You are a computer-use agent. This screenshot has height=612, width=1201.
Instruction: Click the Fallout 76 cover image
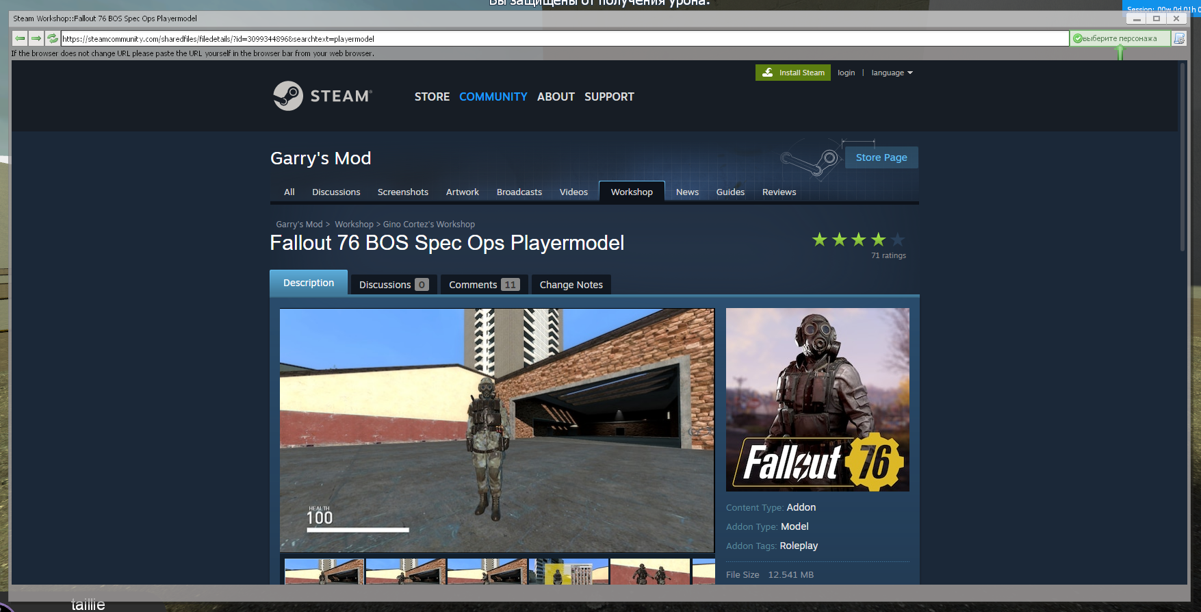pos(818,400)
